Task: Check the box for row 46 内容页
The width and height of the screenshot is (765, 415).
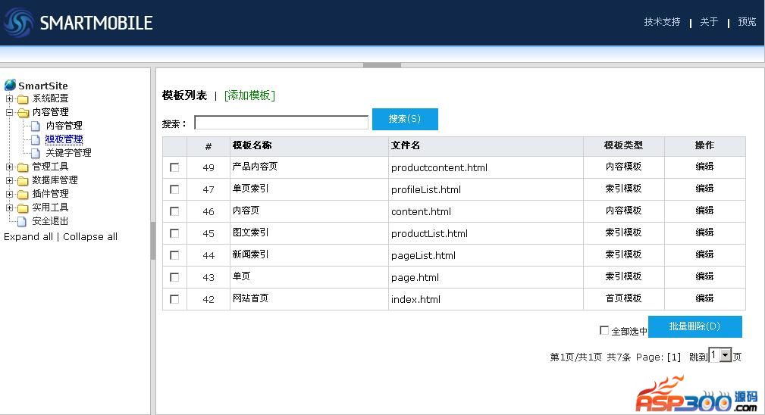Action: (x=174, y=211)
